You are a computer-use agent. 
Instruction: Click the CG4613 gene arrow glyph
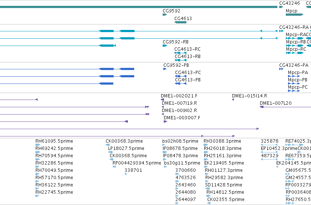tap(180, 22)
